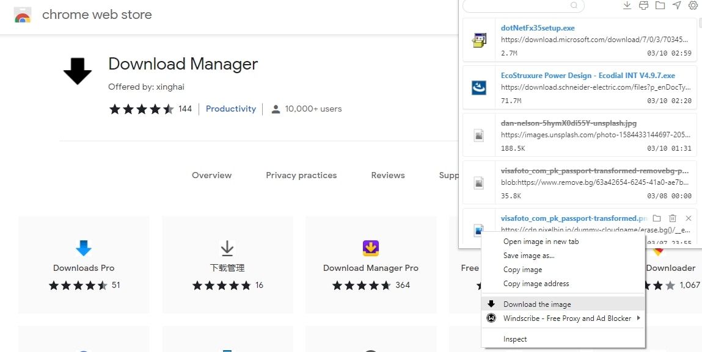The image size is (702, 352).
Task: Open the Download Manager Pro extension card
Action: 371,265
